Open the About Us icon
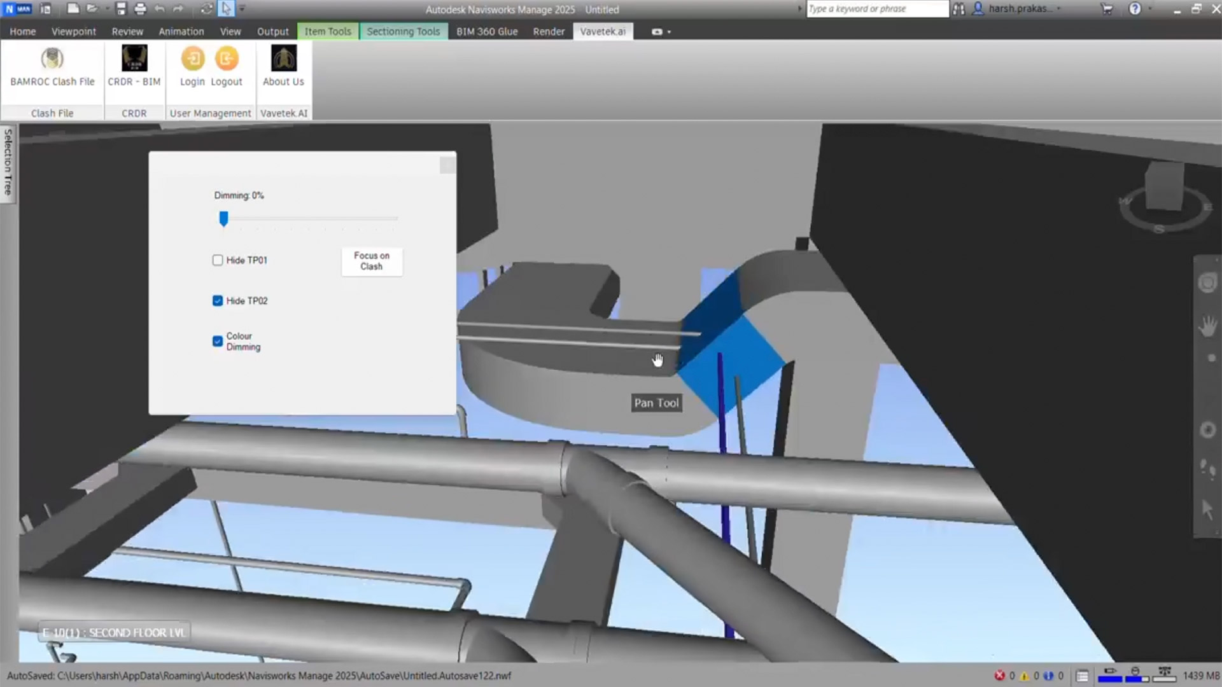The image size is (1222, 687). pyautogui.click(x=283, y=59)
